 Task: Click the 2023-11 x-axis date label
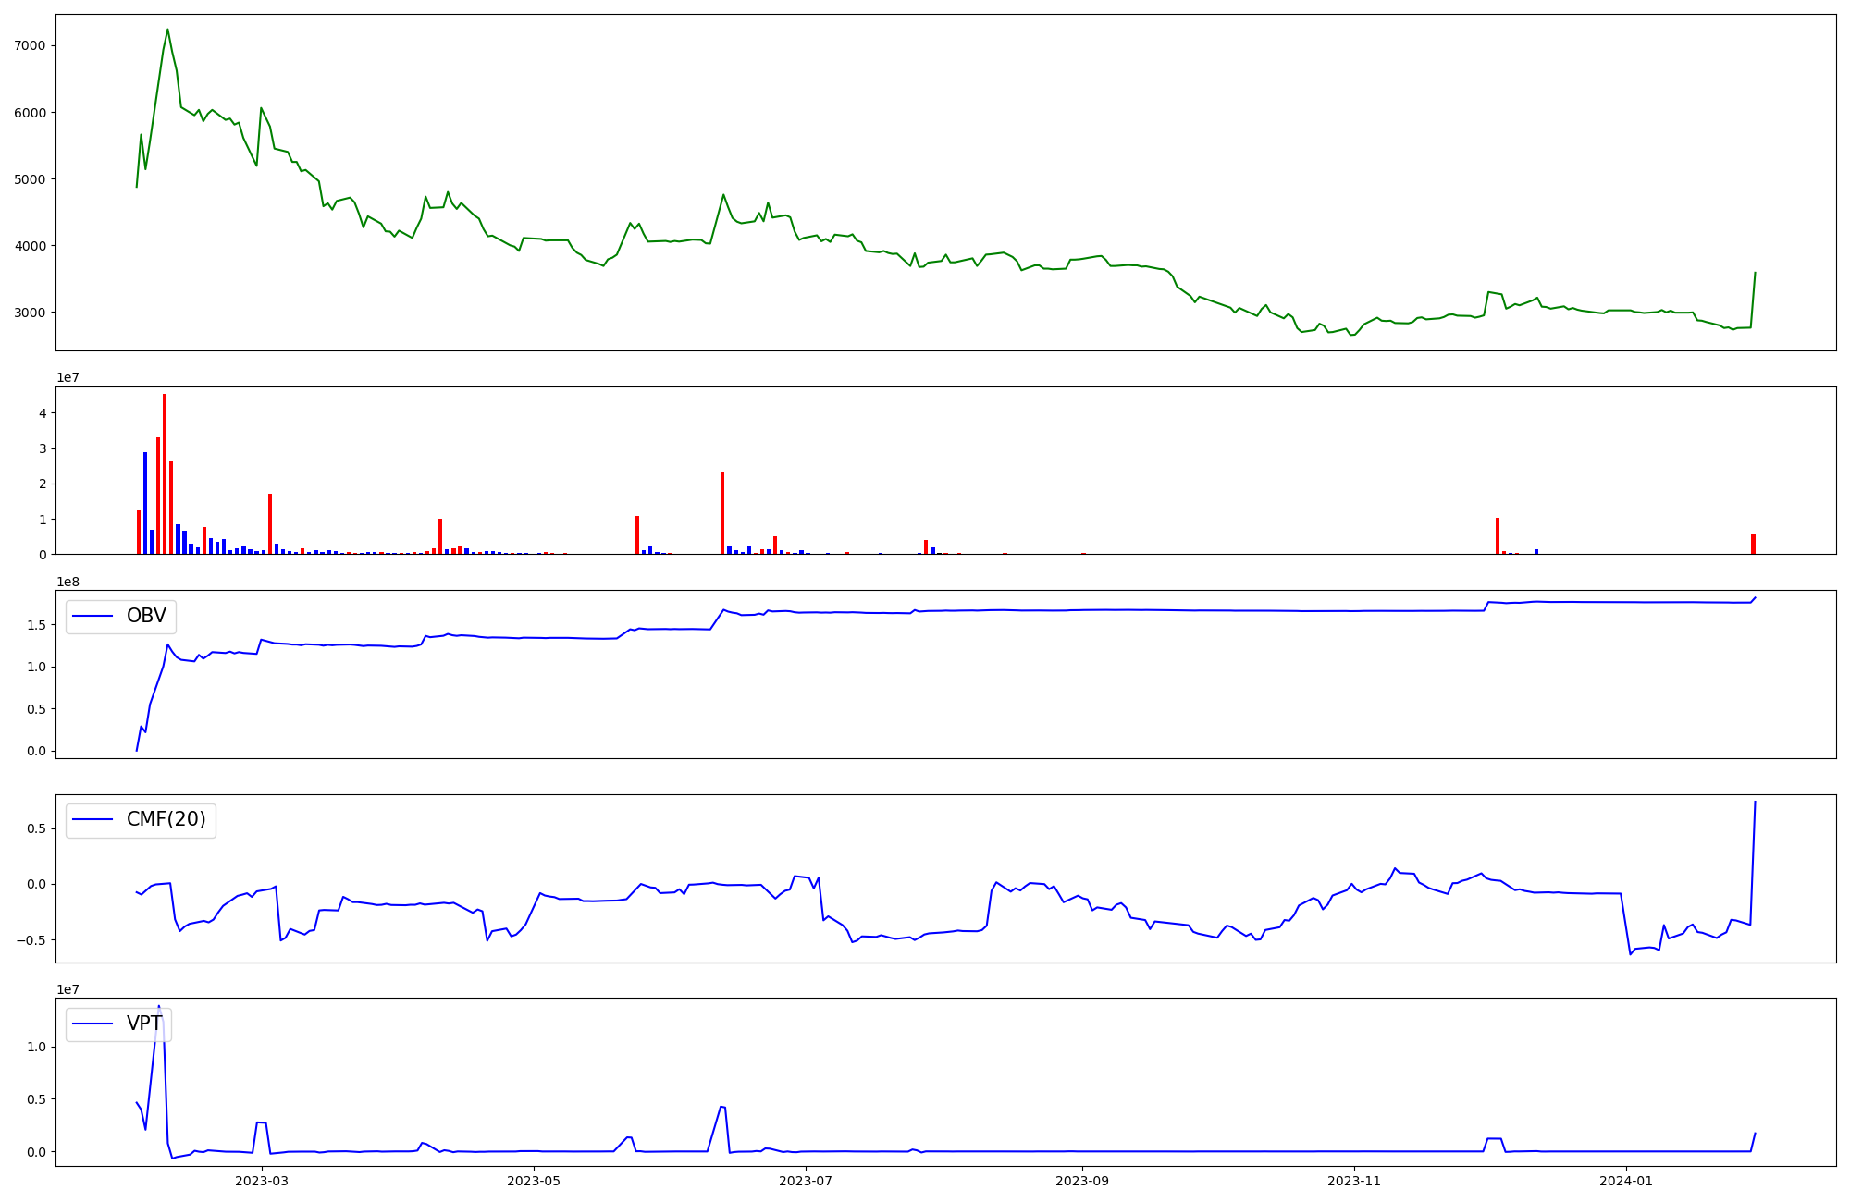pos(1354,1181)
